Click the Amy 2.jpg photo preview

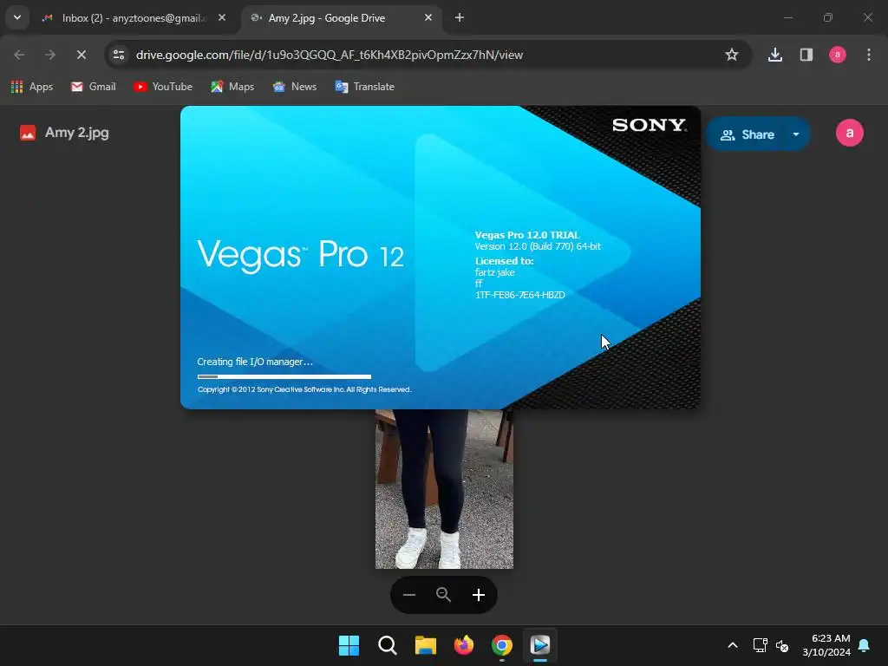444,489
